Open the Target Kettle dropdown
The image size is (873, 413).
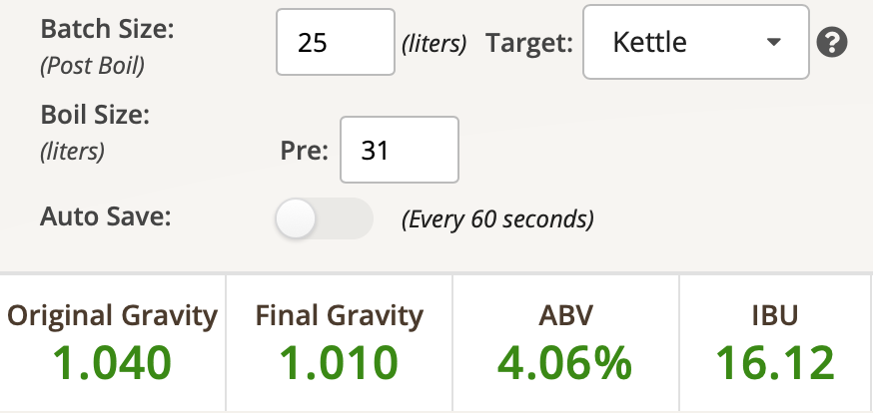[696, 42]
